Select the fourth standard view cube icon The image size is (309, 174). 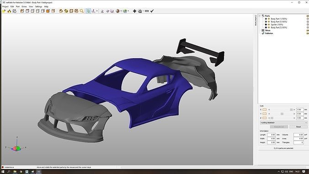tap(37, 11)
